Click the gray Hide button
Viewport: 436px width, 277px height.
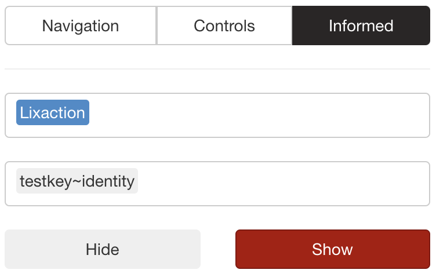103,249
